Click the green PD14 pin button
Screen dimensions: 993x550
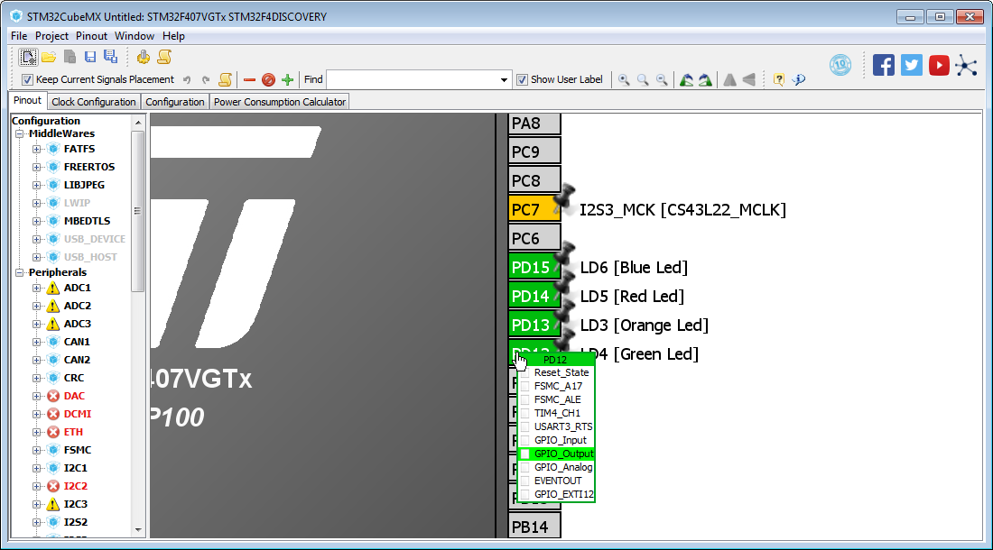click(x=534, y=296)
